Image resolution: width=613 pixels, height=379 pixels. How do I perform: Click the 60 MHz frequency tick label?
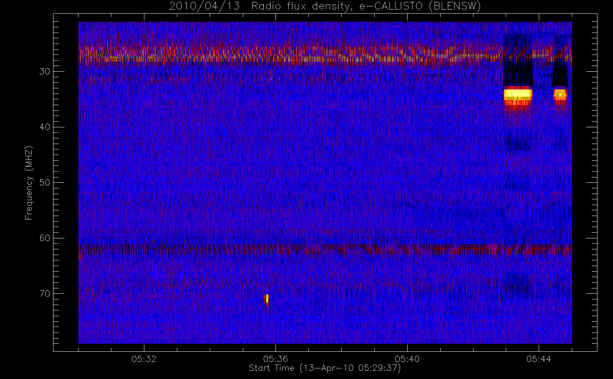45,238
